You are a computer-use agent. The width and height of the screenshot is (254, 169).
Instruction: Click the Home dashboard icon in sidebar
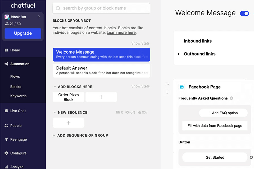pos(6,50)
